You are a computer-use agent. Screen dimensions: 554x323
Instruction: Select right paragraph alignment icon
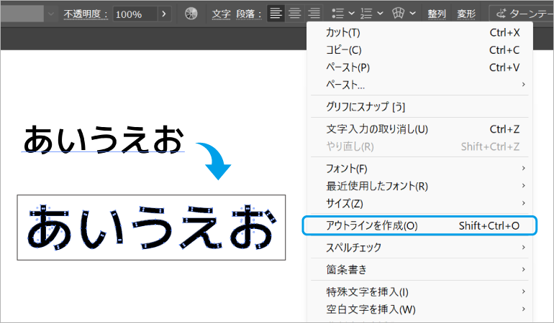314,14
